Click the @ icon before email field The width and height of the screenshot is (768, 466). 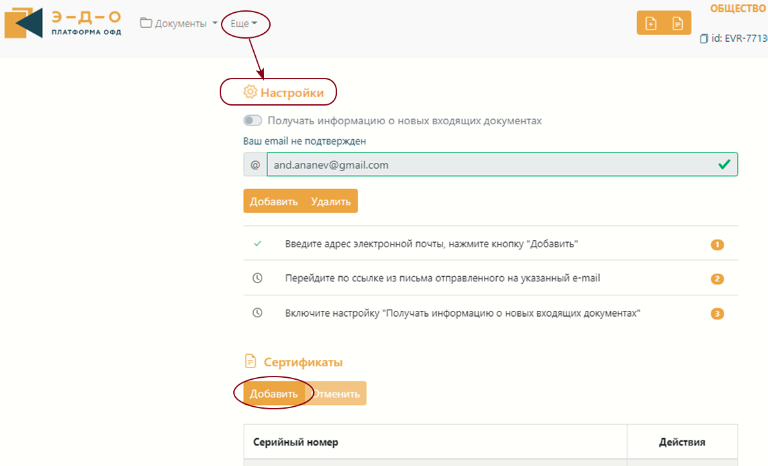[255, 165]
